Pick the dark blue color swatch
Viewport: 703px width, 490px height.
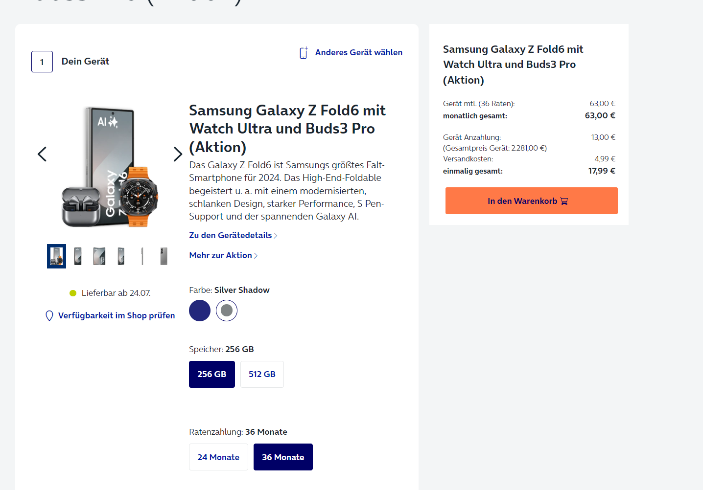200,311
